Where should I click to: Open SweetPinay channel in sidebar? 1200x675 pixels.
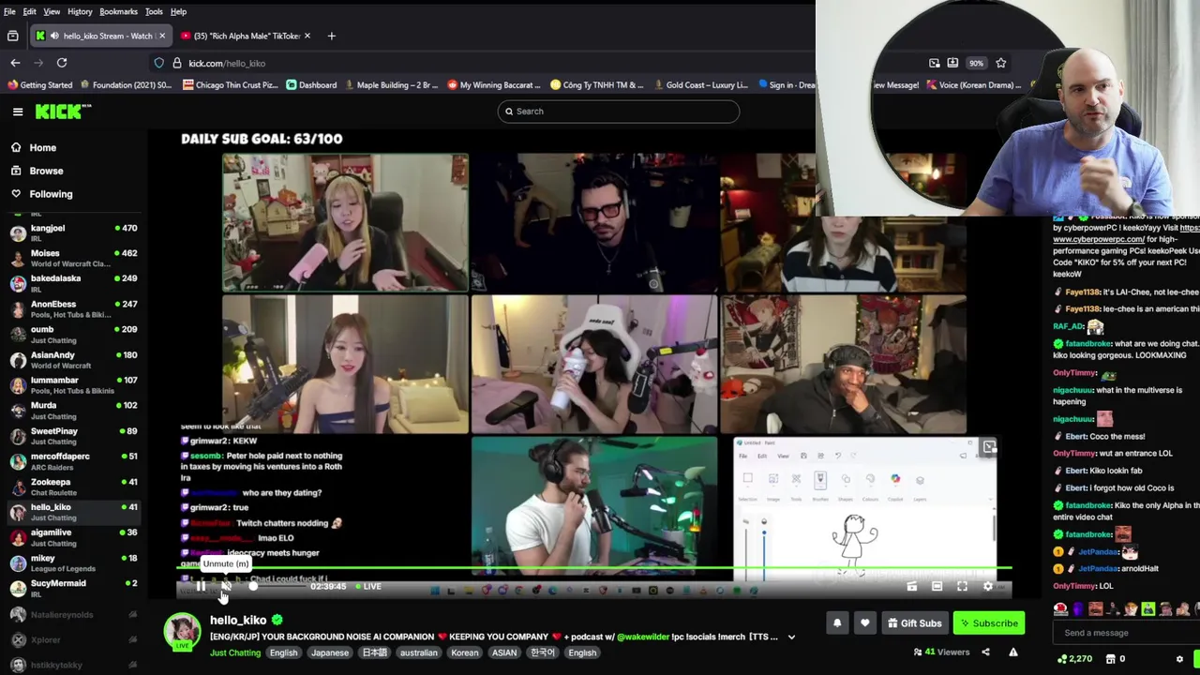[x=73, y=436]
